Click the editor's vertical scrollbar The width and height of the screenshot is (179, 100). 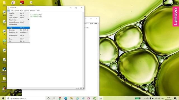click(83, 49)
